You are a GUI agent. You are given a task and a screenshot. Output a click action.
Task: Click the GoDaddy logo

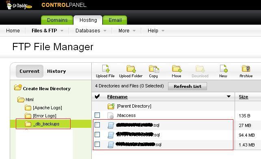pyautogui.click(x=19, y=5)
